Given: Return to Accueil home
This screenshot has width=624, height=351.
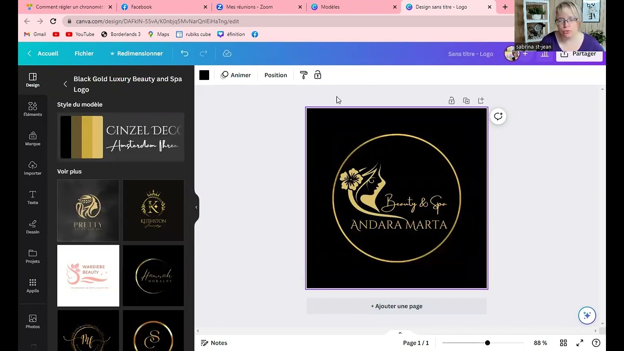Looking at the screenshot, I should pyautogui.click(x=43, y=54).
